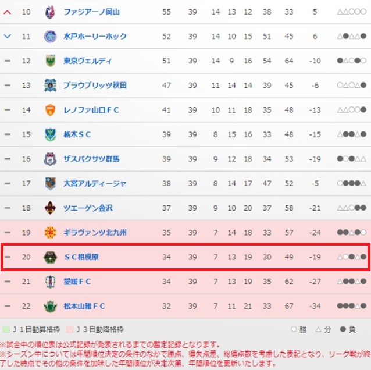Click the red up arrow at rank 10

[8, 12]
